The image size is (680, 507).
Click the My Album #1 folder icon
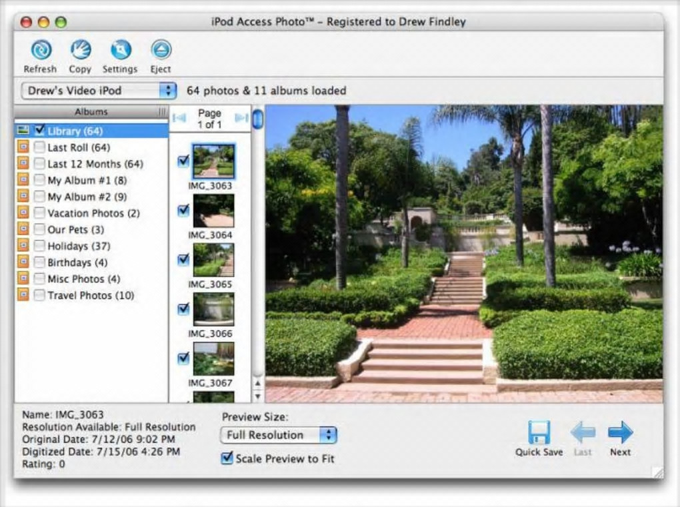click(x=23, y=180)
